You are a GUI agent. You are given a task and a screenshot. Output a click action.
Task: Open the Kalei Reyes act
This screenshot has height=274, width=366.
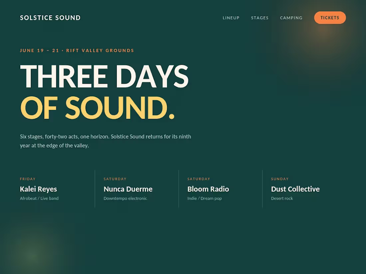(x=38, y=189)
